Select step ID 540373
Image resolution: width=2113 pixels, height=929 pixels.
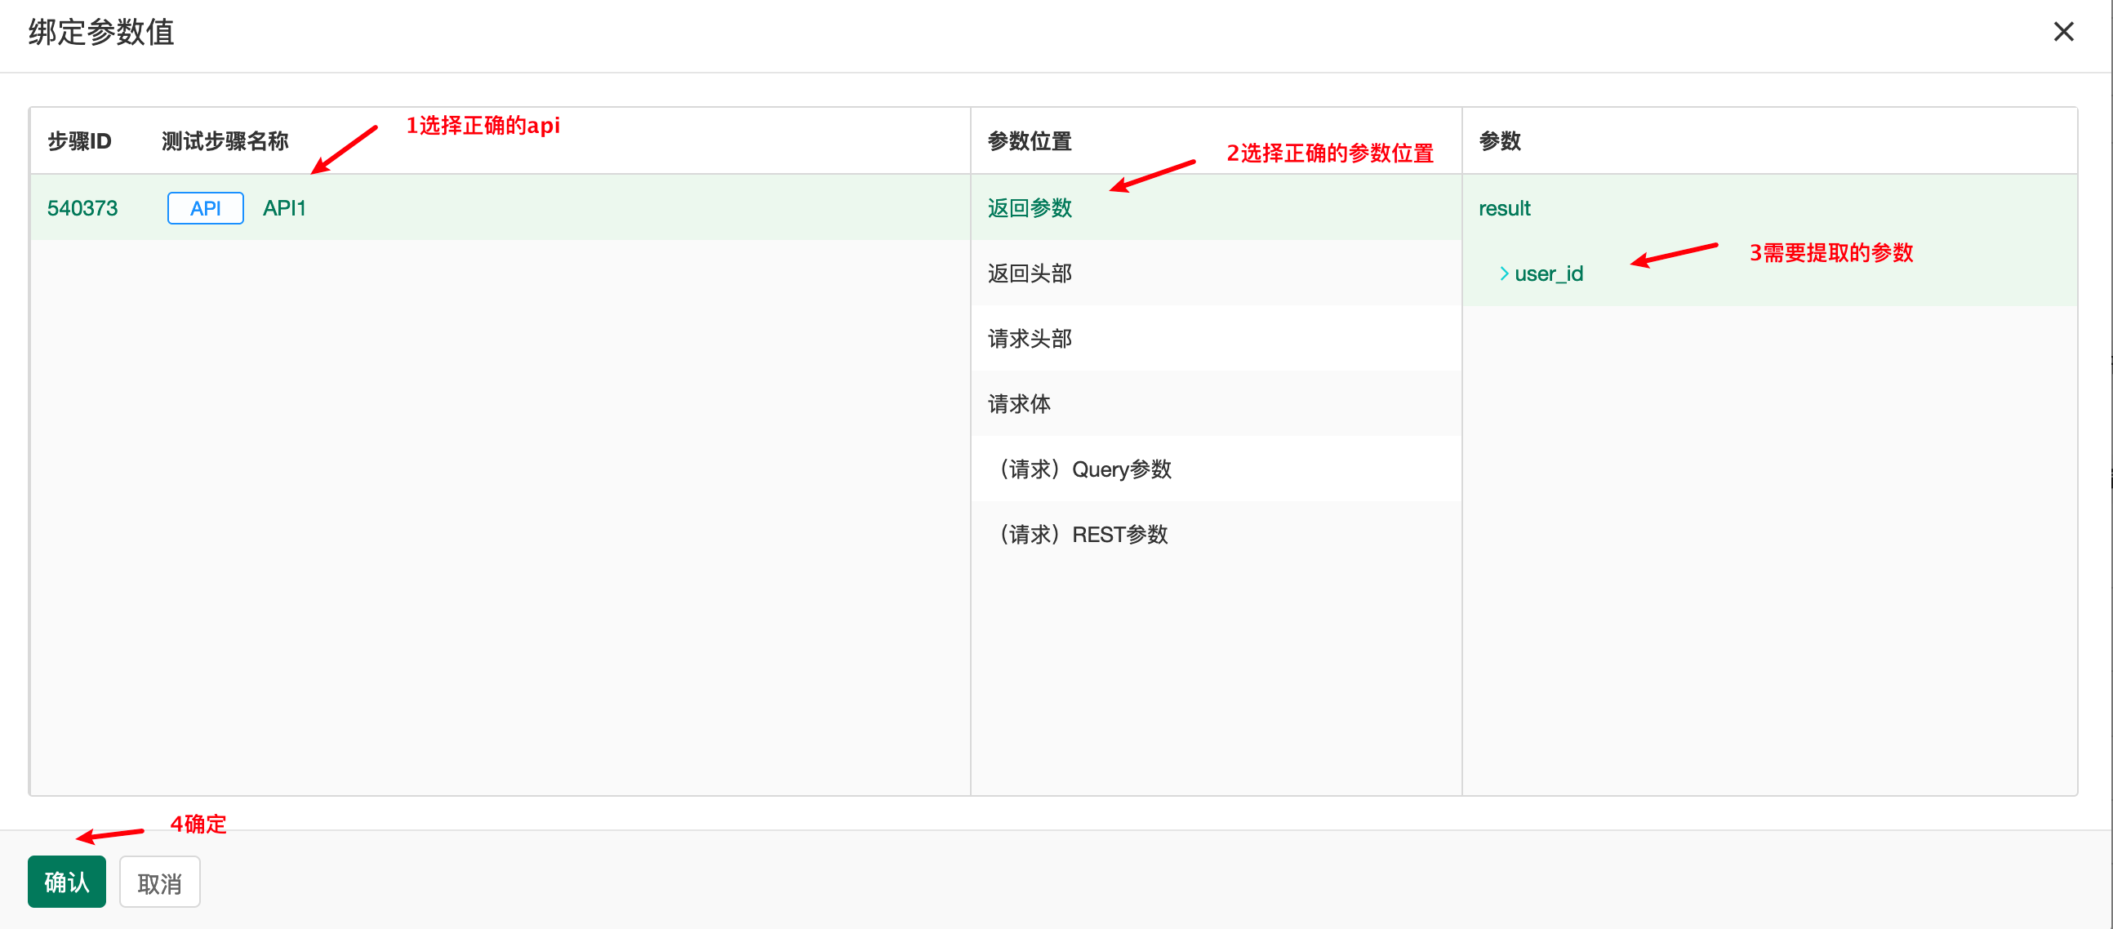tap(82, 208)
